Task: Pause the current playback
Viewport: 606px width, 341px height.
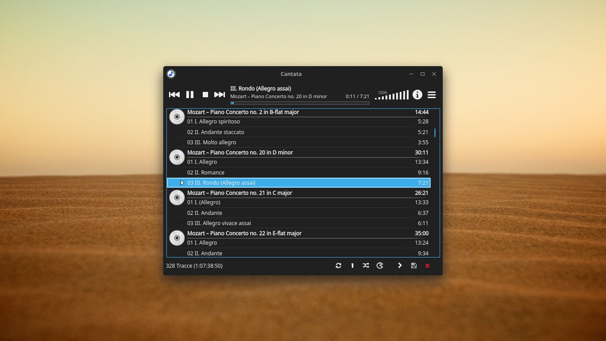Action: (x=190, y=95)
